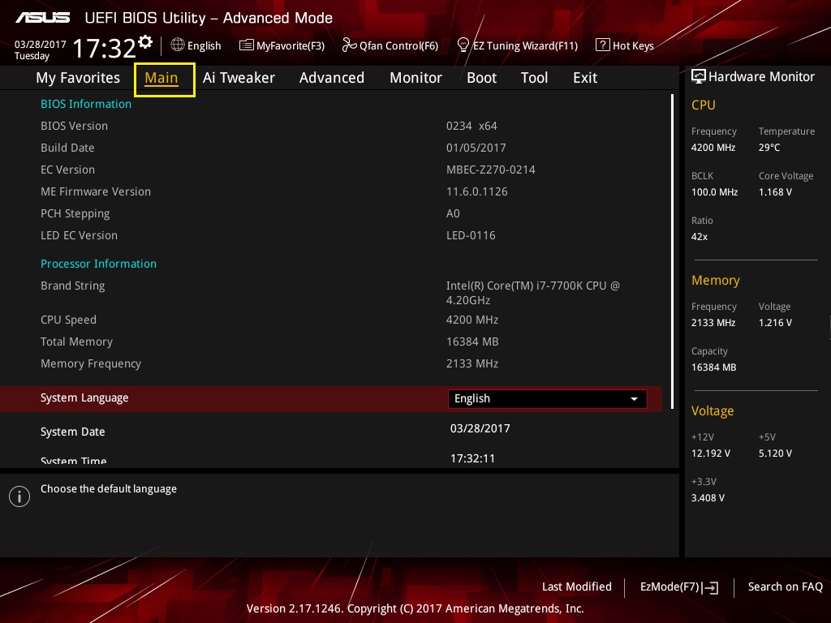
Task: Click the Brand String Intel Core i7-7700K value
Action: pos(532,293)
